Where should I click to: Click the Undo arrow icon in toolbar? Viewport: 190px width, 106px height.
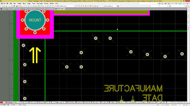(x=50, y=6)
